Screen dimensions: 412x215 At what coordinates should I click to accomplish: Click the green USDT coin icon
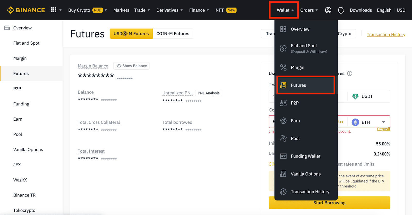pos(355,96)
